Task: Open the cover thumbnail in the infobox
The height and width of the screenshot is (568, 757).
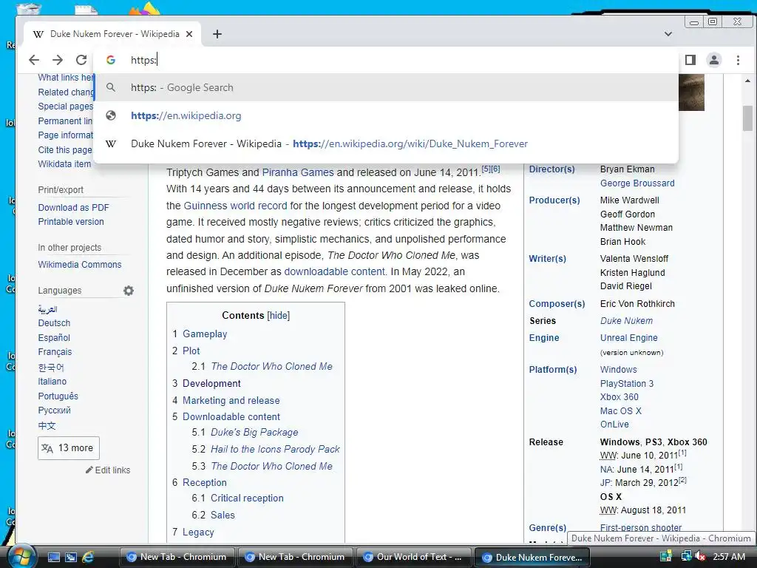Action: tap(691, 92)
